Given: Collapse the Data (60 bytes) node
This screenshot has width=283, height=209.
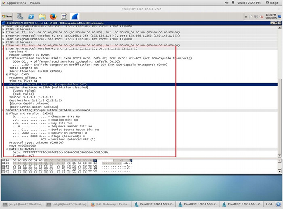Looking at the screenshot, I should [7, 149].
